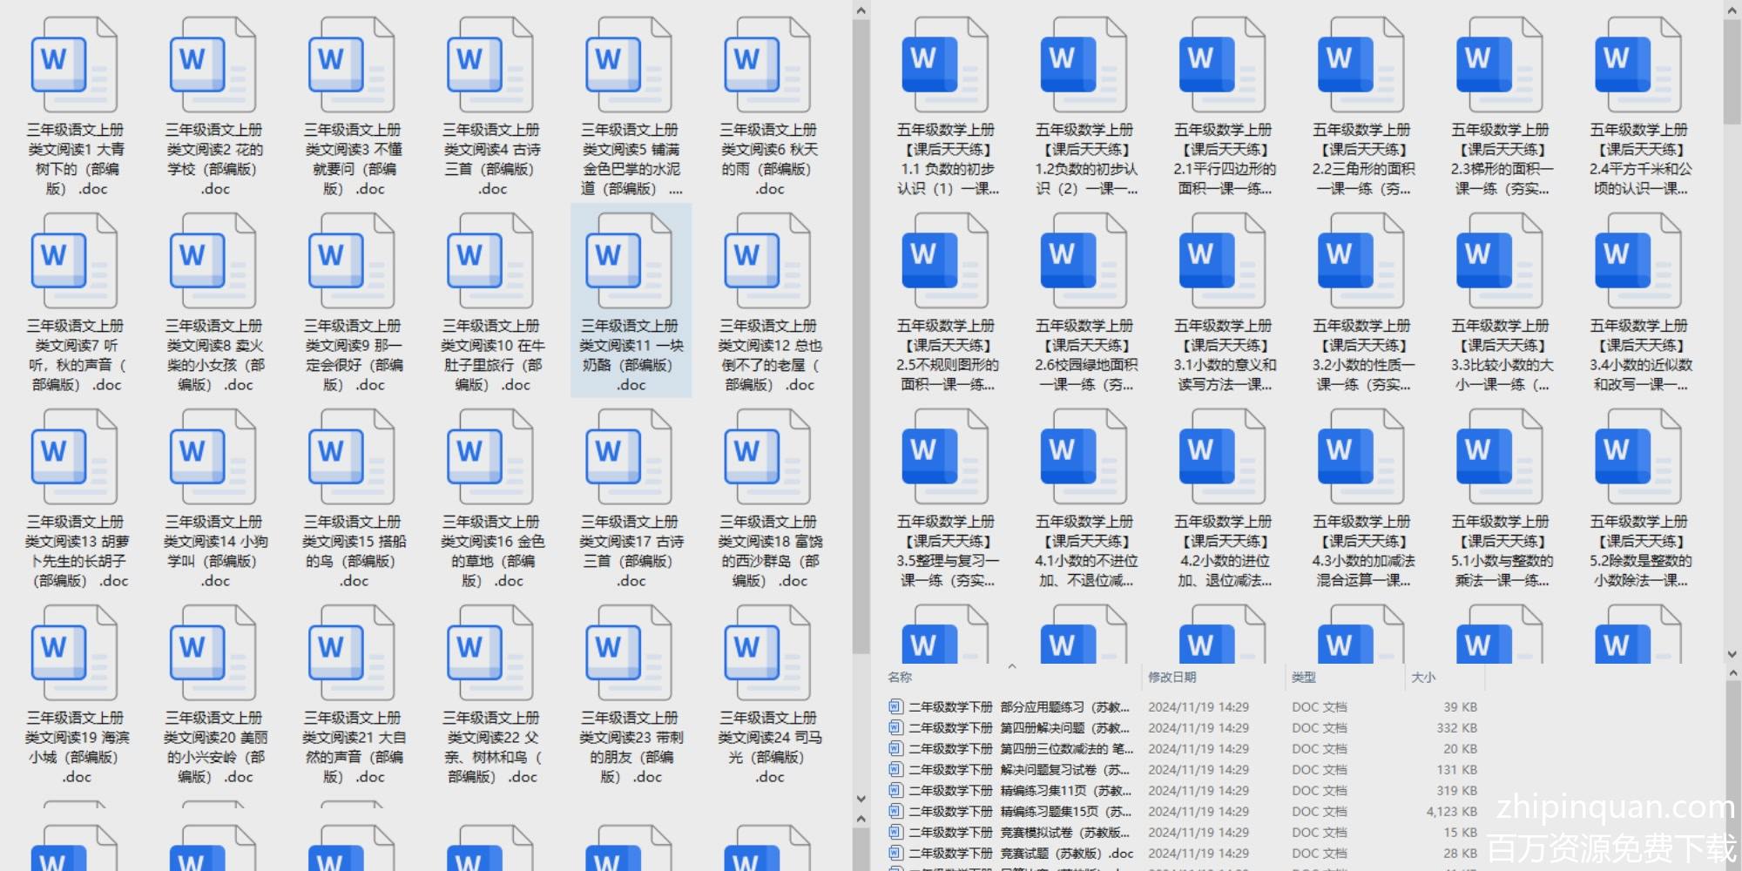The height and width of the screenshot is (871, 1742).
Task: Select the label 4.3 小数的加减法混合运算
Action: 1363,551
